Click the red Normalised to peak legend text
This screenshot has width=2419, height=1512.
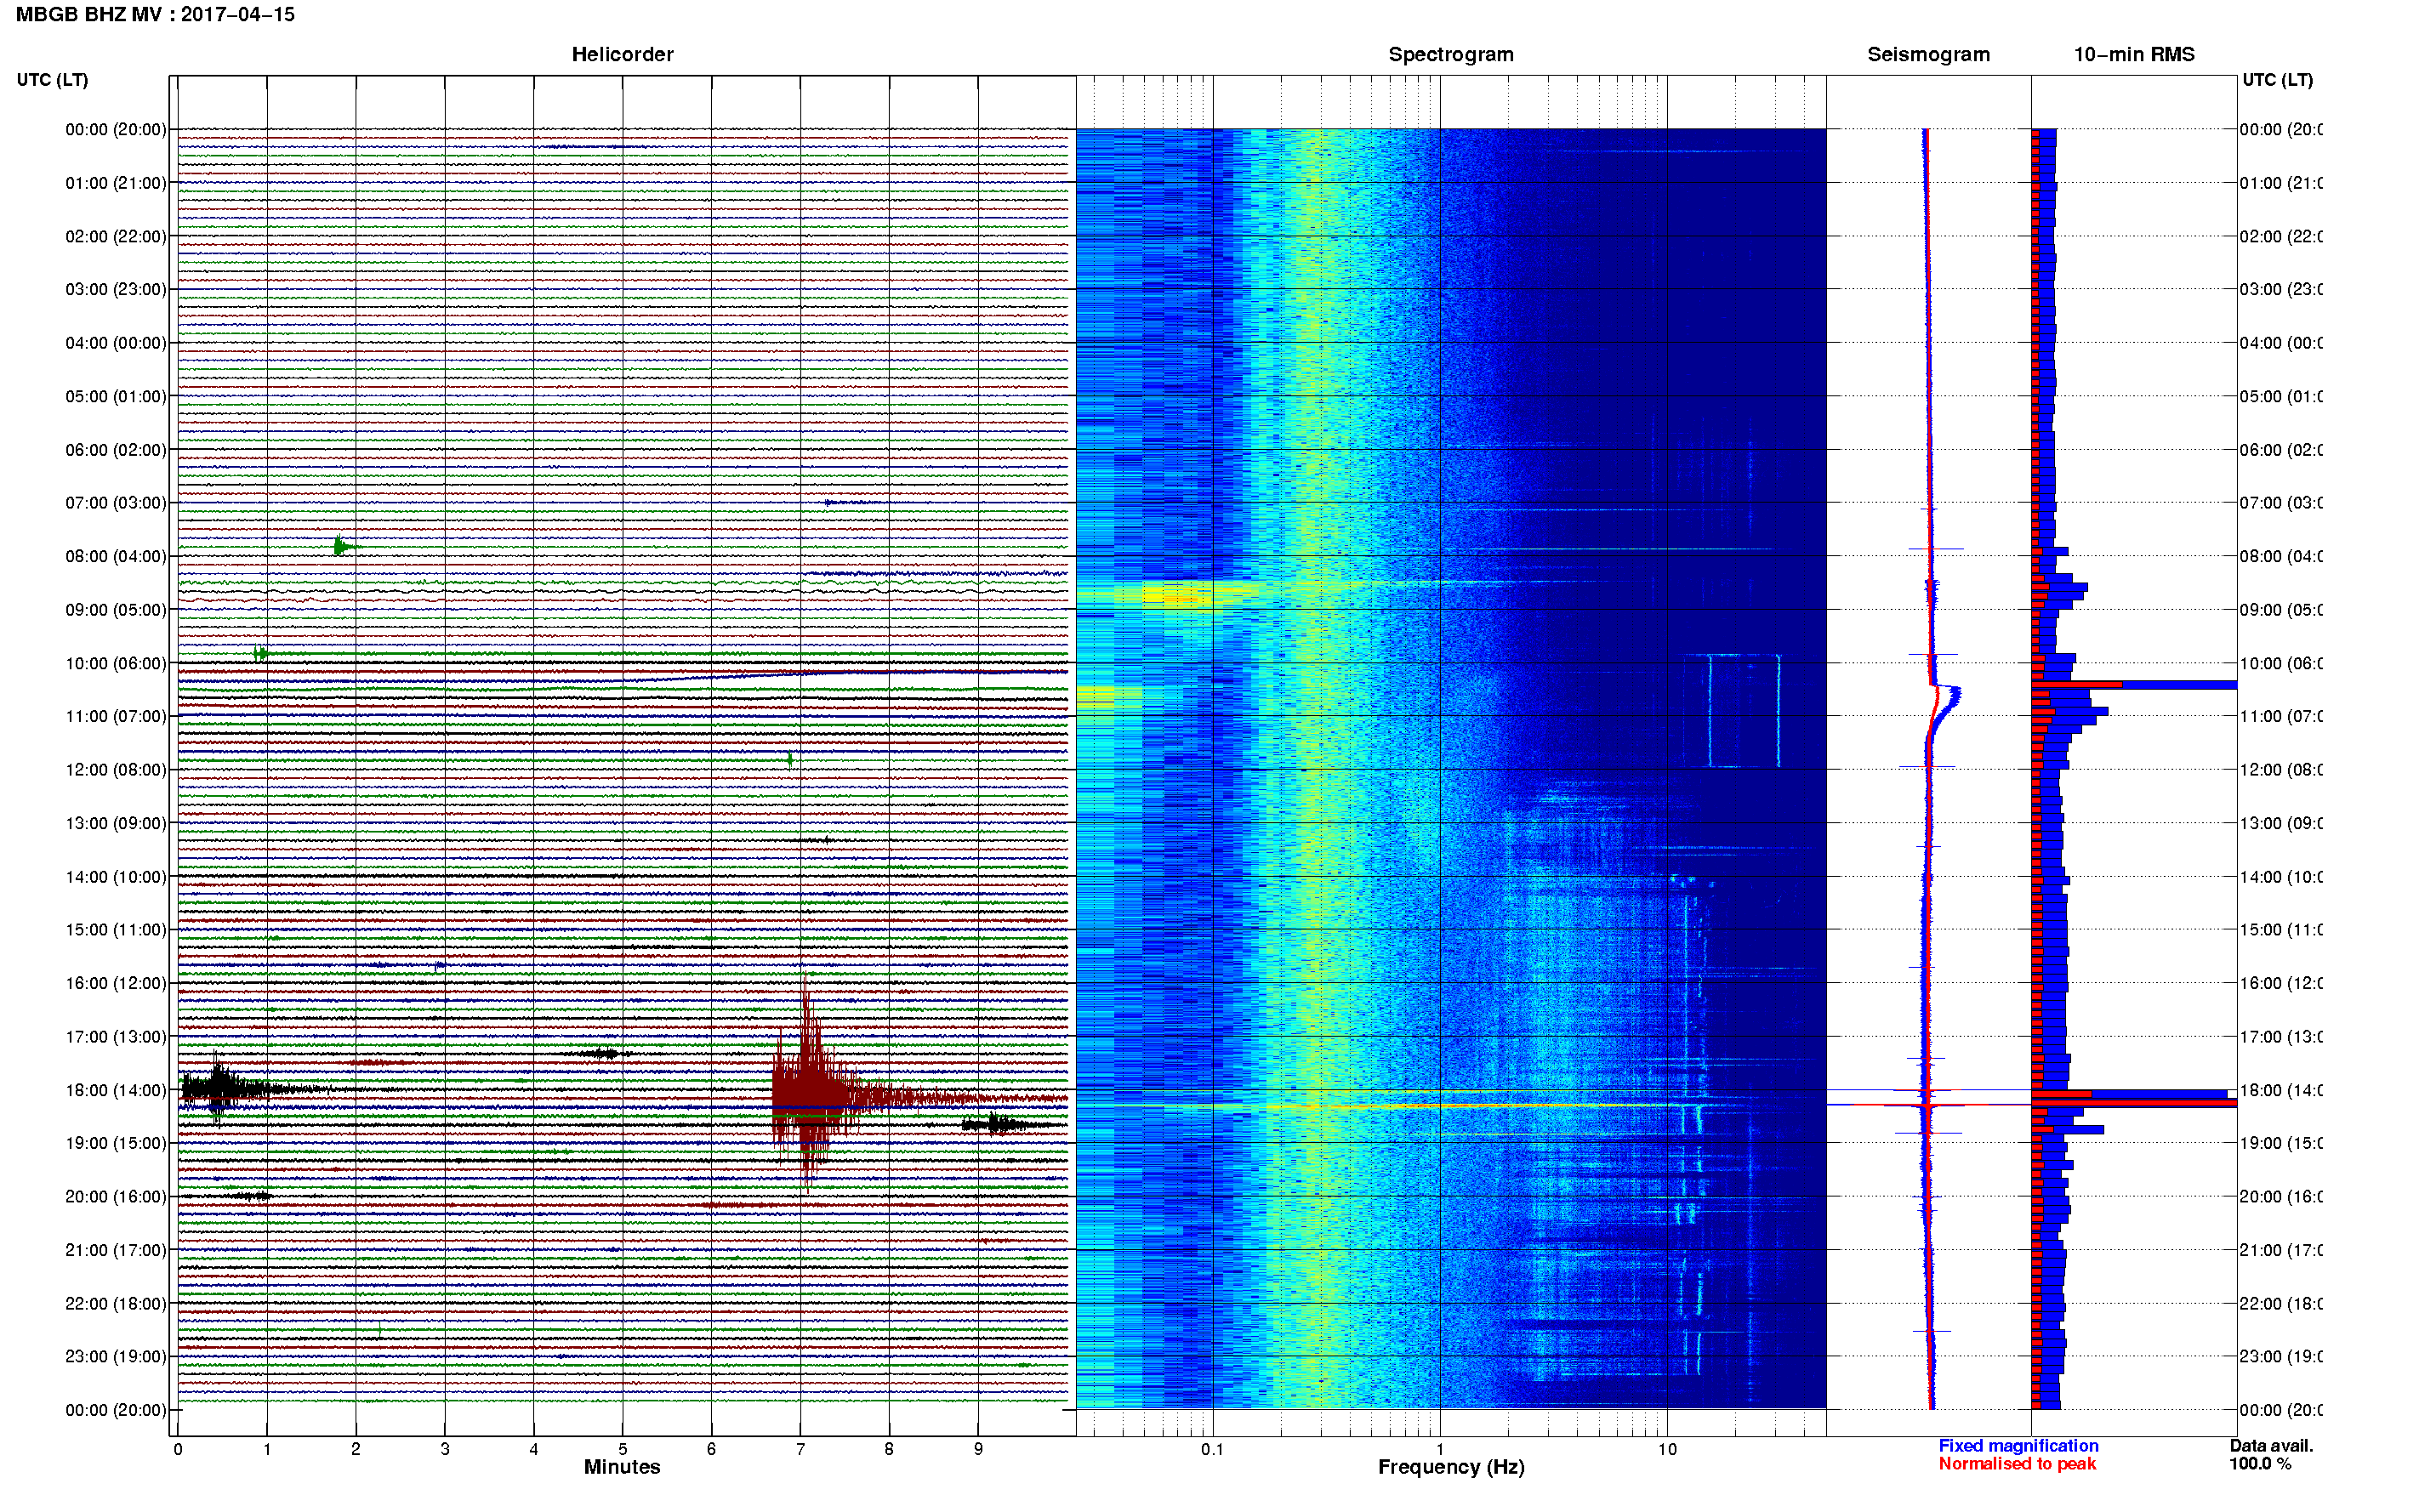(2017, 1464)
